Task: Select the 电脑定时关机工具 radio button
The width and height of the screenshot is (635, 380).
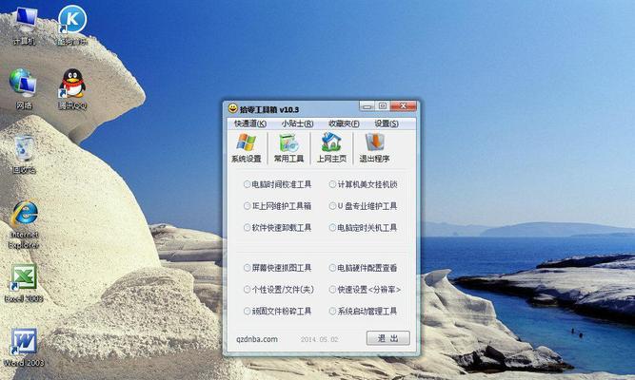Action: [x=332, y=228]
